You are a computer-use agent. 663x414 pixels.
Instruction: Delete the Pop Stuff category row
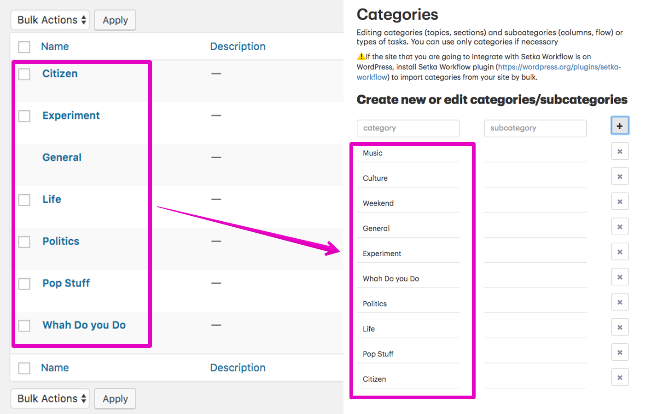[620, 352]
